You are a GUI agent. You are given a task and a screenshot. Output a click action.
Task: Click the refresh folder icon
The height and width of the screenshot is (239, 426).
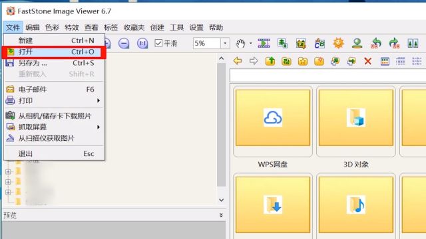click(x=286, y=61)
